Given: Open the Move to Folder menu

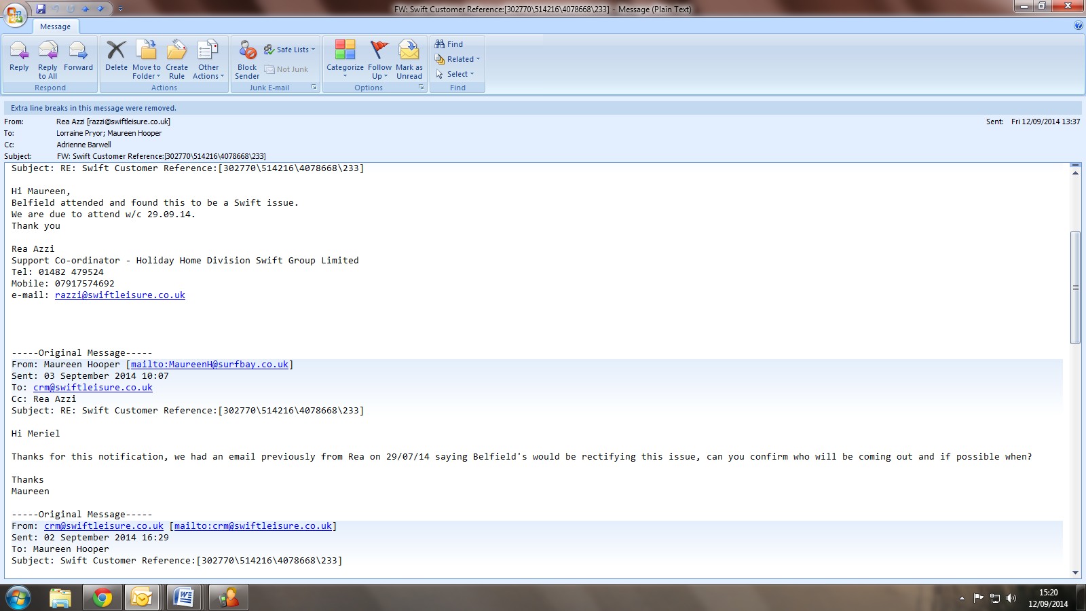Looking at the screenshot, I should click(x=147, y=58).
